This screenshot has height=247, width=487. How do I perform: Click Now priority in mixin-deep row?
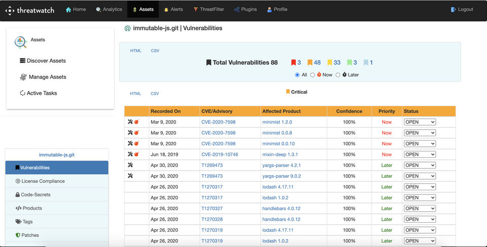click(x=387, y=154)
